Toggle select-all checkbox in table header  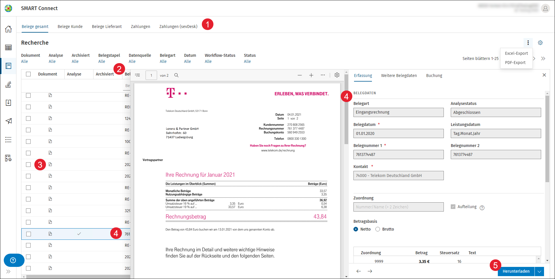pyautogui.click(x=28, y=74)
